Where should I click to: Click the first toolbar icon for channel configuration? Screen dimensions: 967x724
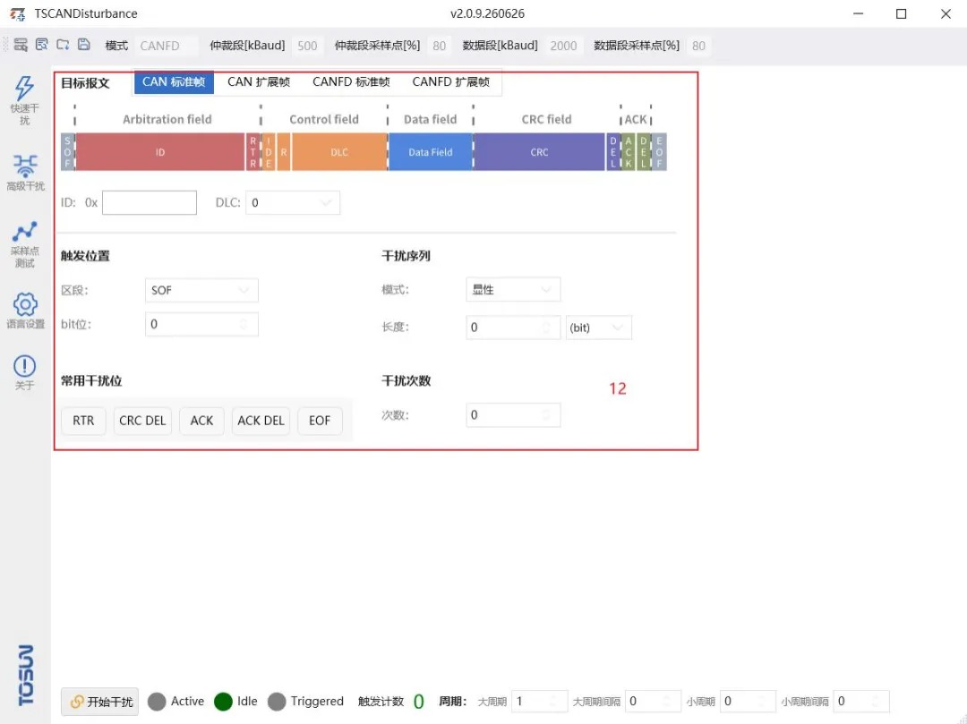[x=21, y=45]
